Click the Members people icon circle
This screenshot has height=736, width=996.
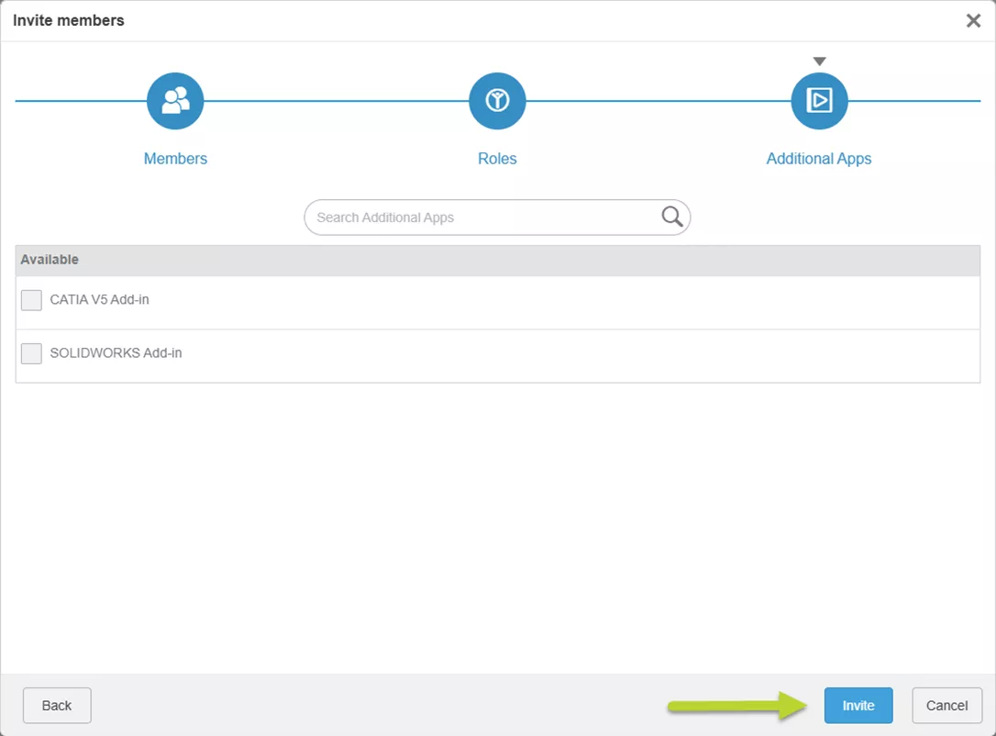coord(174,101)
